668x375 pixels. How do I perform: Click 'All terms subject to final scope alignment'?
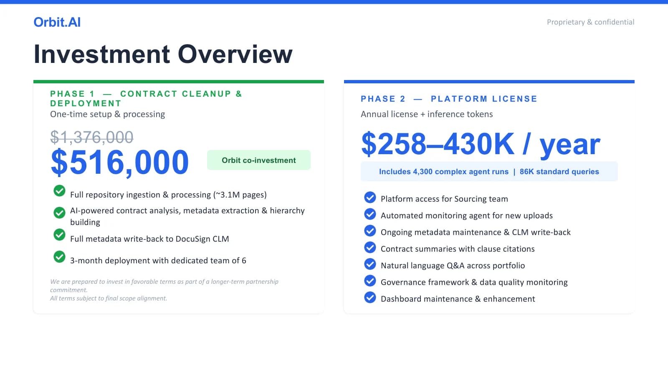coord(109,298)
